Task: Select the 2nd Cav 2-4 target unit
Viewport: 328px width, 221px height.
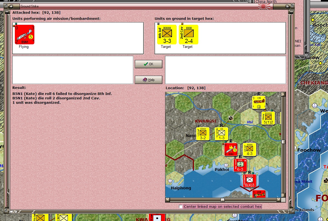Action: click(188, 35)
